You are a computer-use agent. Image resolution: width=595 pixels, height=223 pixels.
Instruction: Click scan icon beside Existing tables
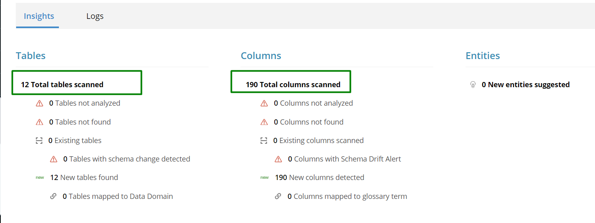click(39, 141)
